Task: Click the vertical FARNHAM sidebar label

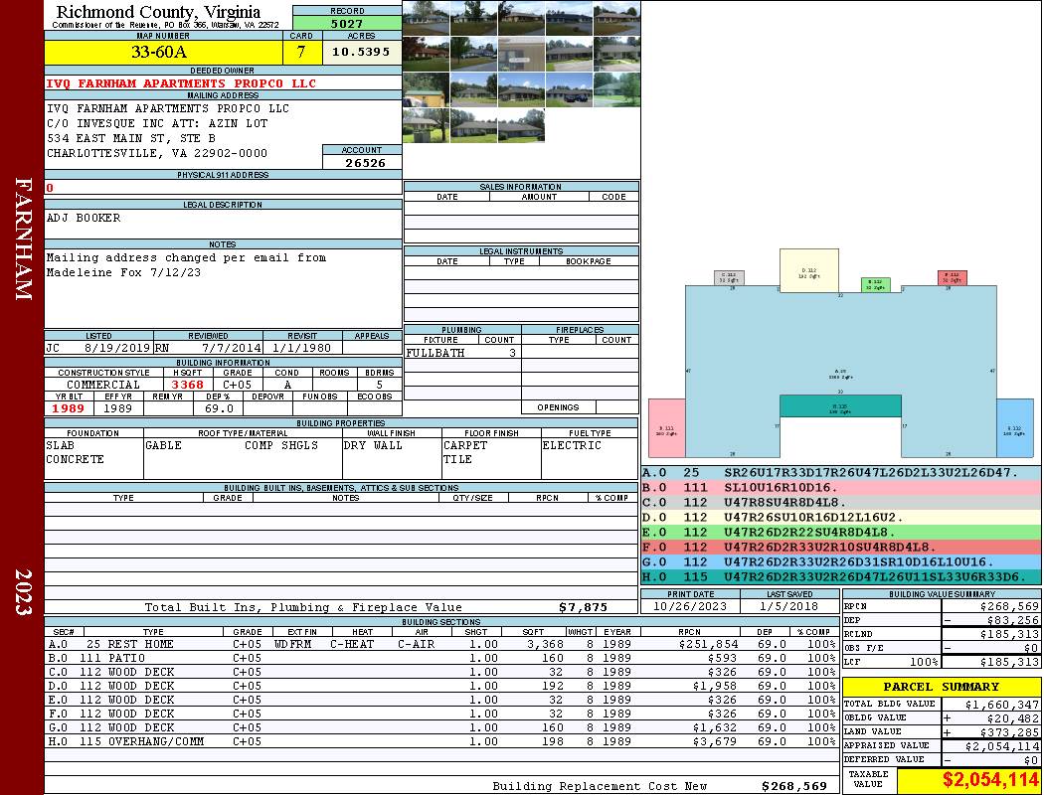Action: click(23, 238)
